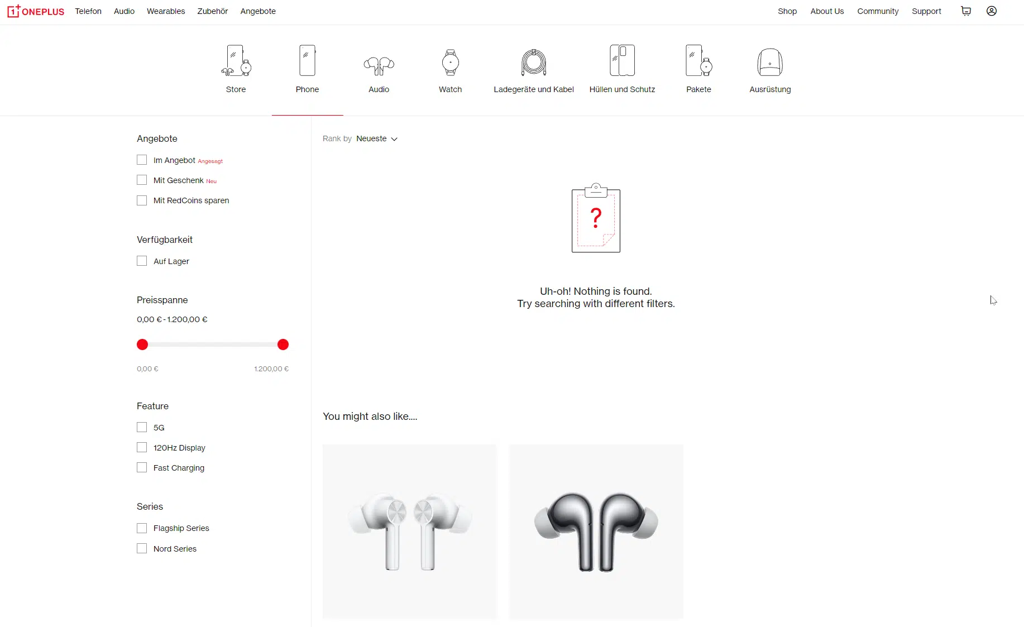Viewport: 1024px width, 627px height.
Task: Open the white earbuds product thumbnail
Action: pyautogui.click(x=409, y=531)
